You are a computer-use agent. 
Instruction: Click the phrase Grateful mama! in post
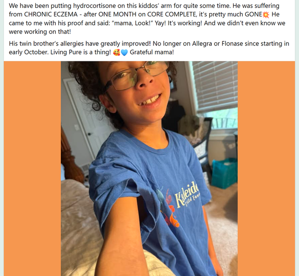click(x=152, y=52)
